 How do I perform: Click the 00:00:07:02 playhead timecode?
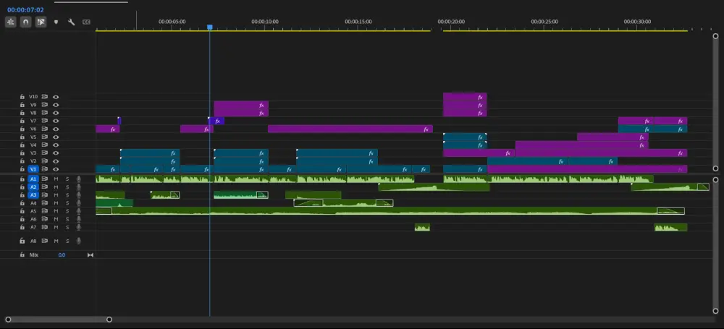[x=25, y=9]
